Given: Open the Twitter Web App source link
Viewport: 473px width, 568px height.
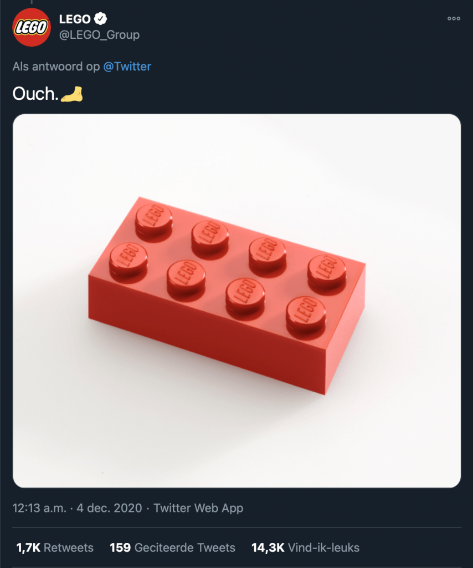Looking at the screenshot, I should pos(198,508).
